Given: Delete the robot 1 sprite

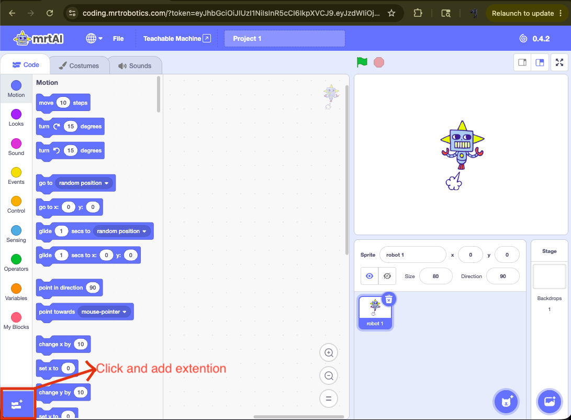Looking at the screenshot, I should [x=388, y=300].
